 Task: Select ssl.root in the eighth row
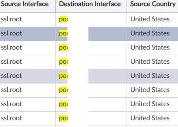point(11,118)
